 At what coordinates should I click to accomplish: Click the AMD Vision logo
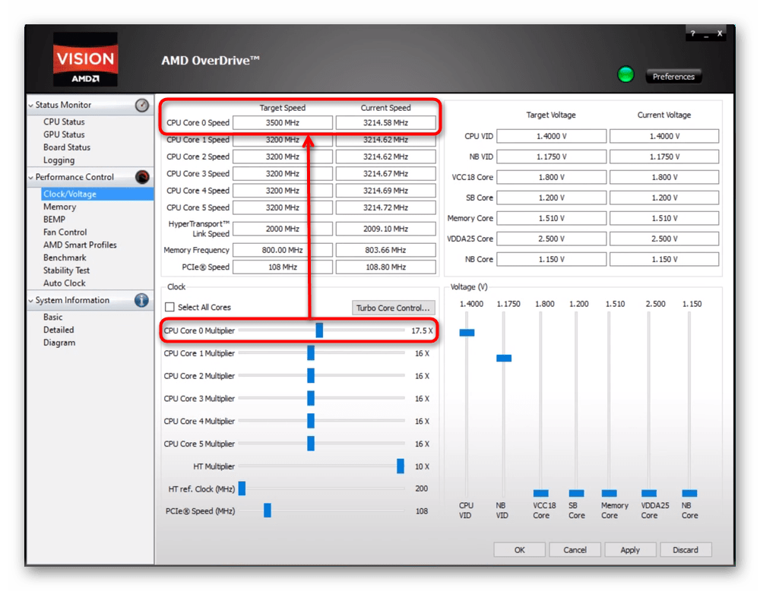(x=85, y=59)
